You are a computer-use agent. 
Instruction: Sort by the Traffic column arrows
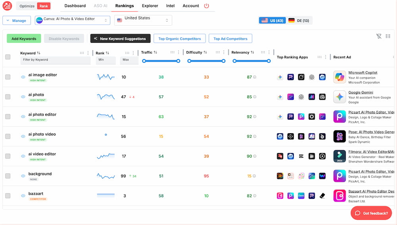pyautogui.click(x=156, y=52)
